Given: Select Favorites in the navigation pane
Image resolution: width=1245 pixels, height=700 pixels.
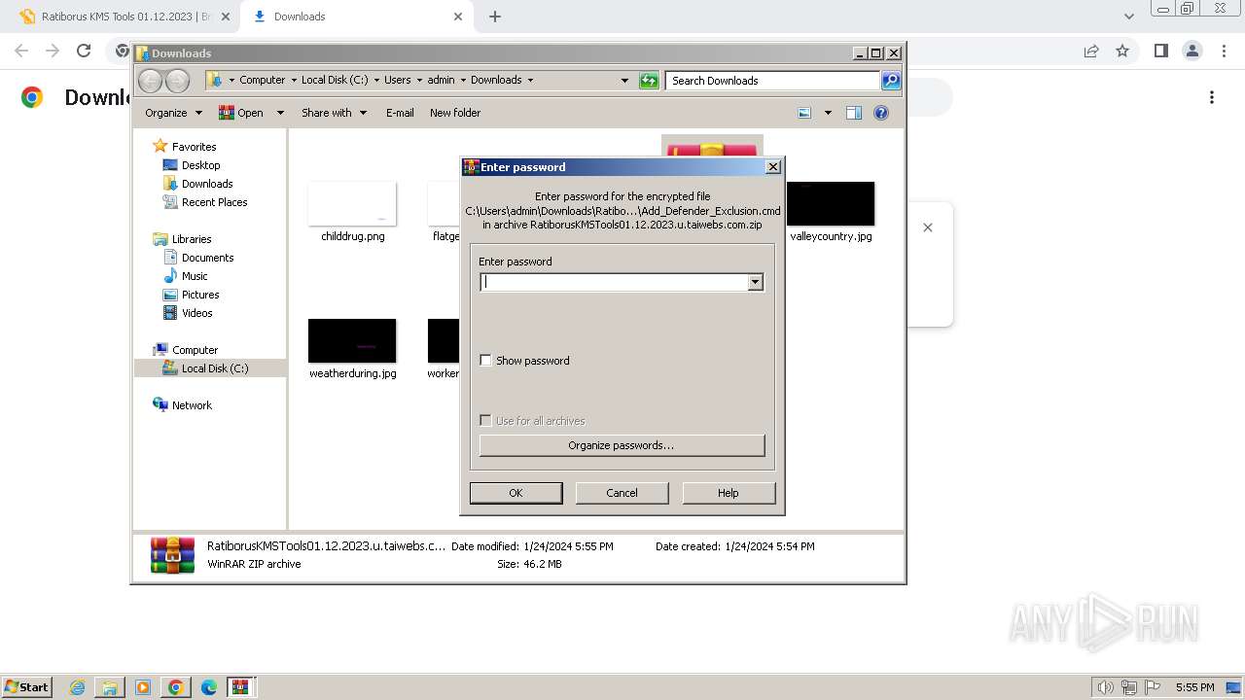Looking at the screenshot, I should 194,147.
